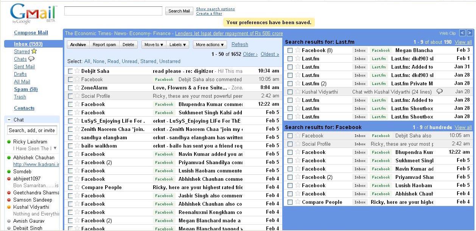The image size is (476, 231).
Task: Click the Gmail logo
Action: 33,14
